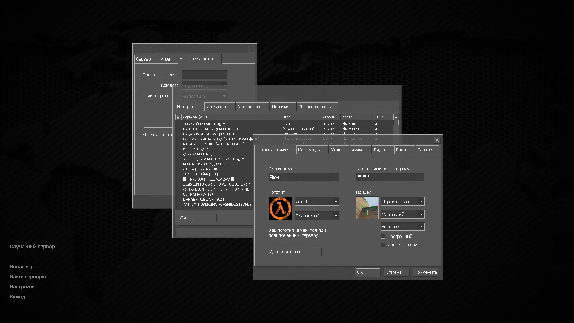The width and height of the screenshot is (574, 323).
Task: Expand the Маленький crosshair size dropdown
Action: click(403, 214)
